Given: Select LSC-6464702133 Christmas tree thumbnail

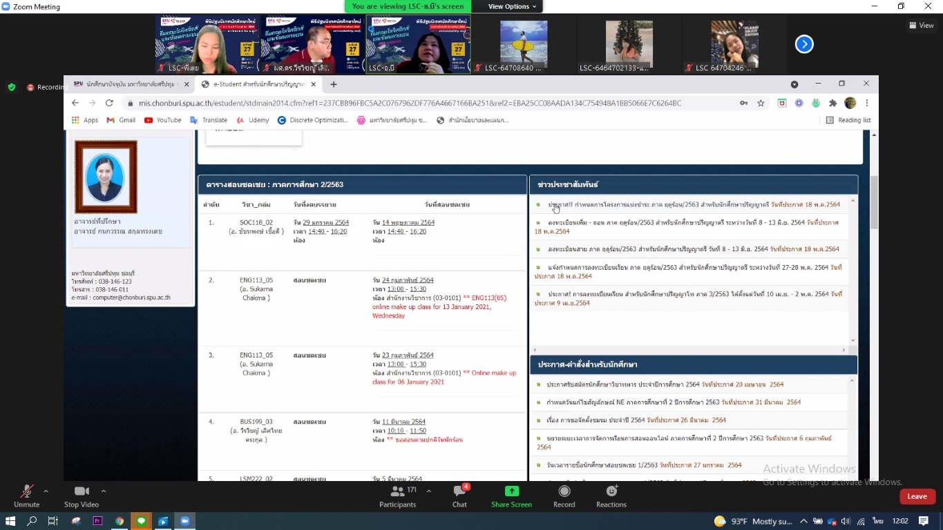Looking at the screenshot, I should click(629, 45).
